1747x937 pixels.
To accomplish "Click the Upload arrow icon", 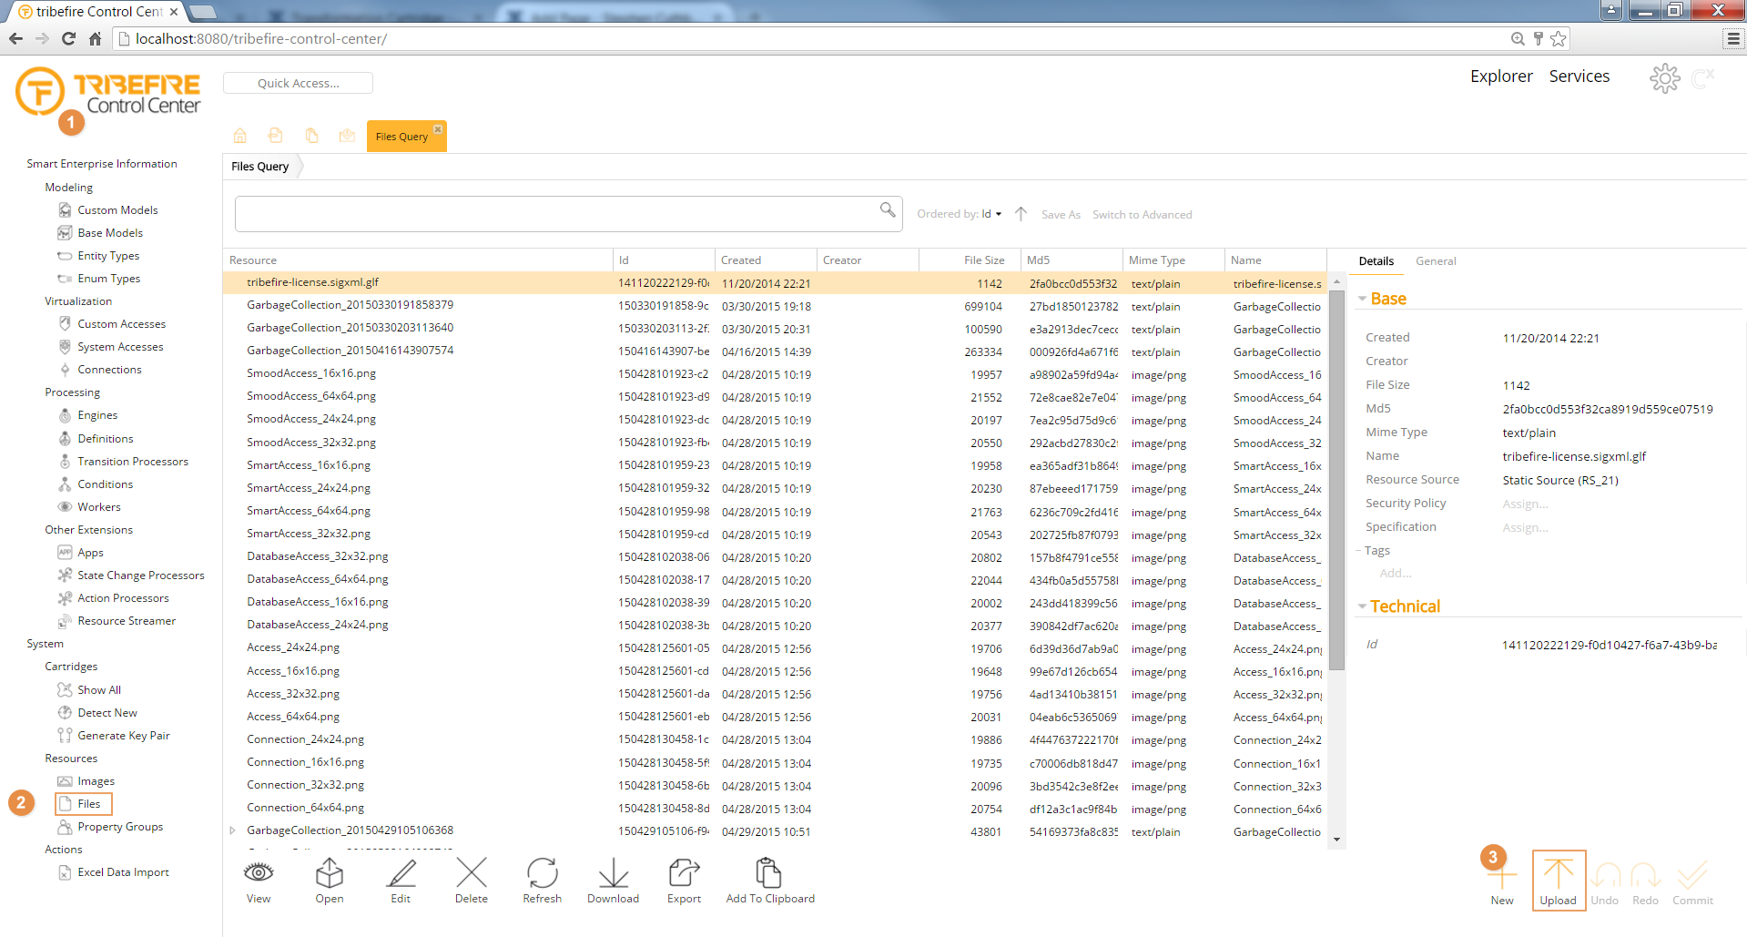I will click(x=1558, y=875).
